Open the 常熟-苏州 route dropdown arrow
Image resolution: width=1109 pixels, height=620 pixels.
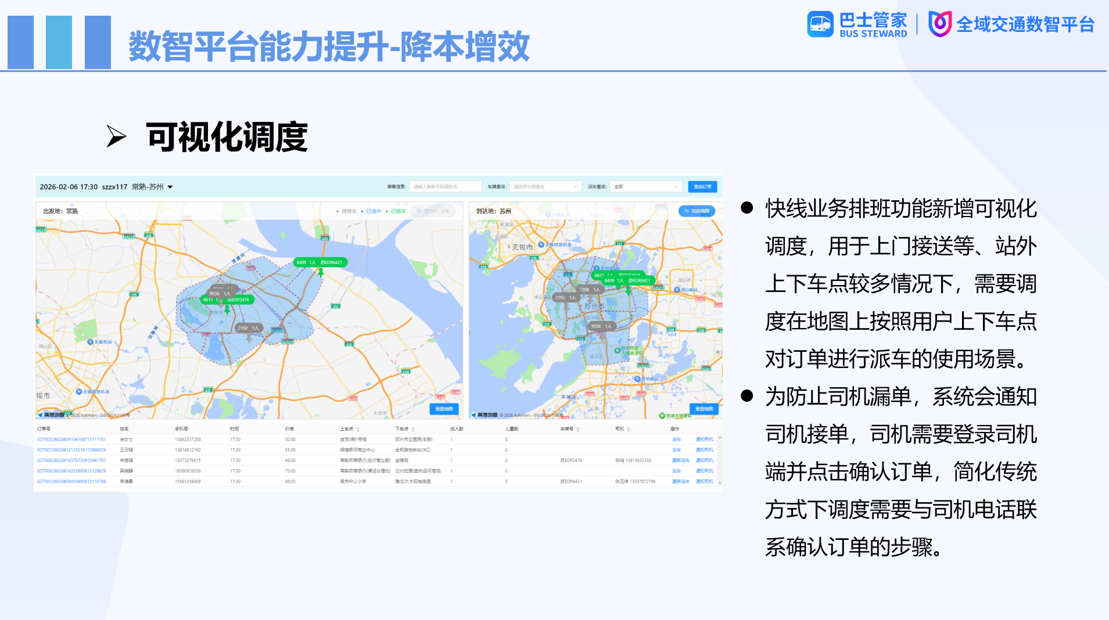point(170,188)
